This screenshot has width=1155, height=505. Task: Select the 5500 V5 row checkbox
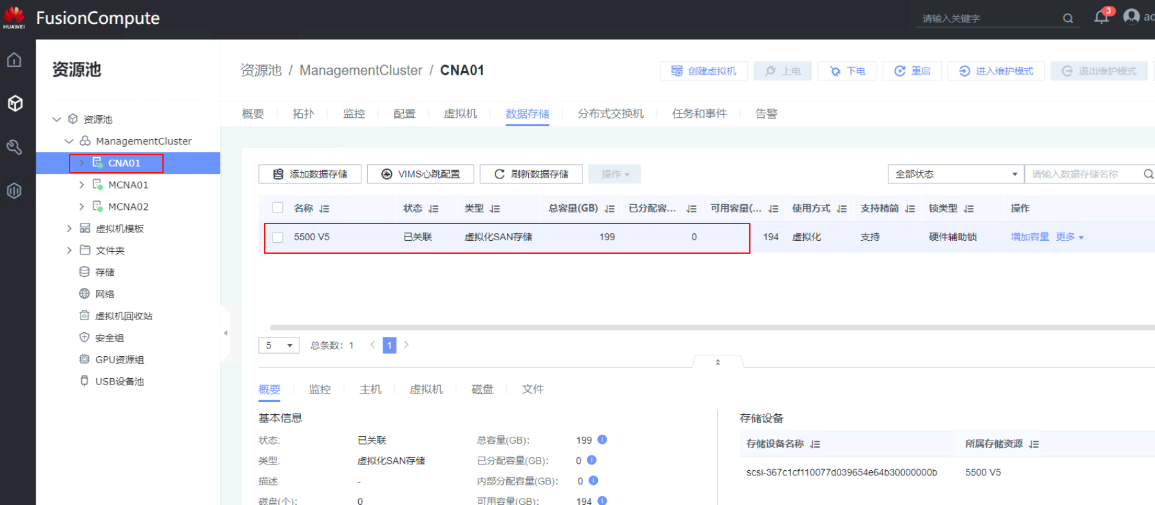278,237
